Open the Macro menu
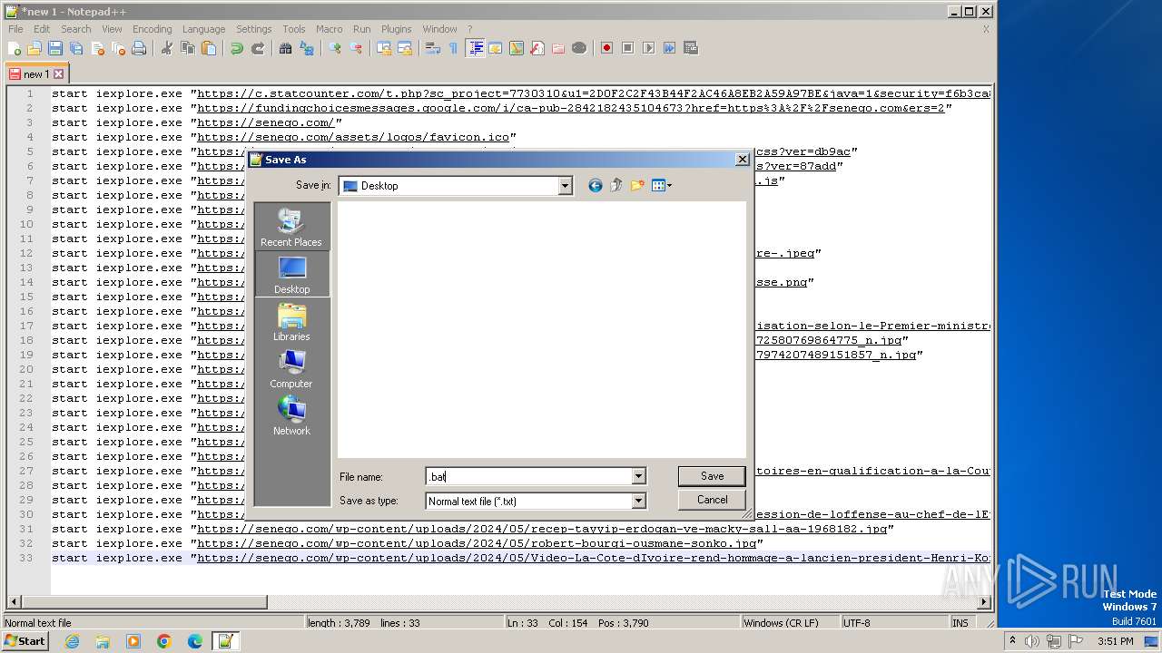1162x653 pixels. tap(329, 29)
